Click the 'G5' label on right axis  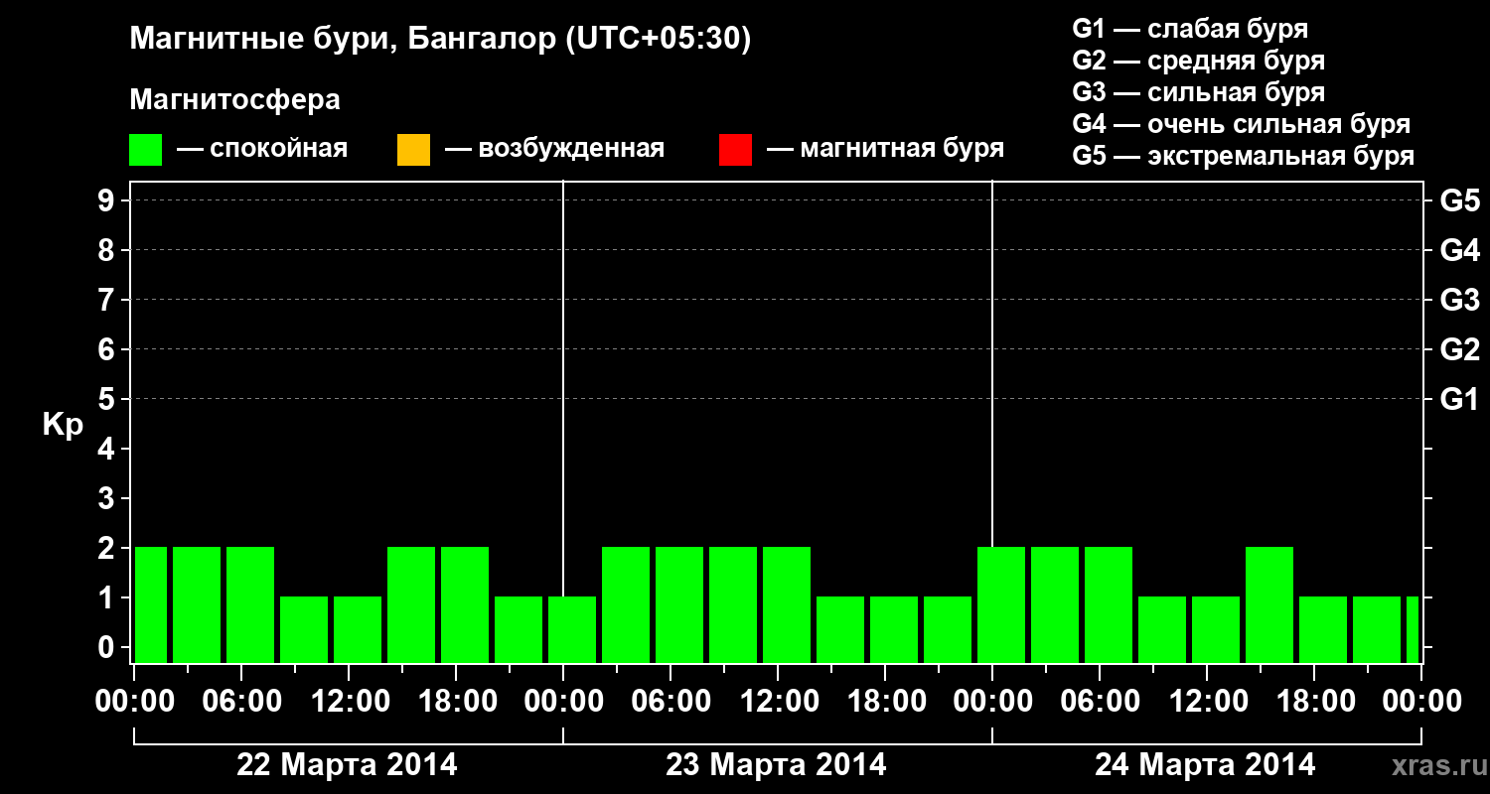1460,200
